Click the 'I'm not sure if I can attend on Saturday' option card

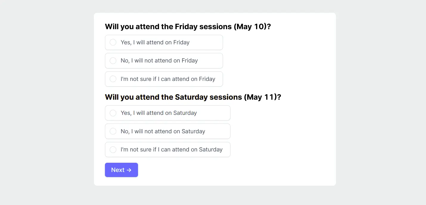[x=168, y=149]
